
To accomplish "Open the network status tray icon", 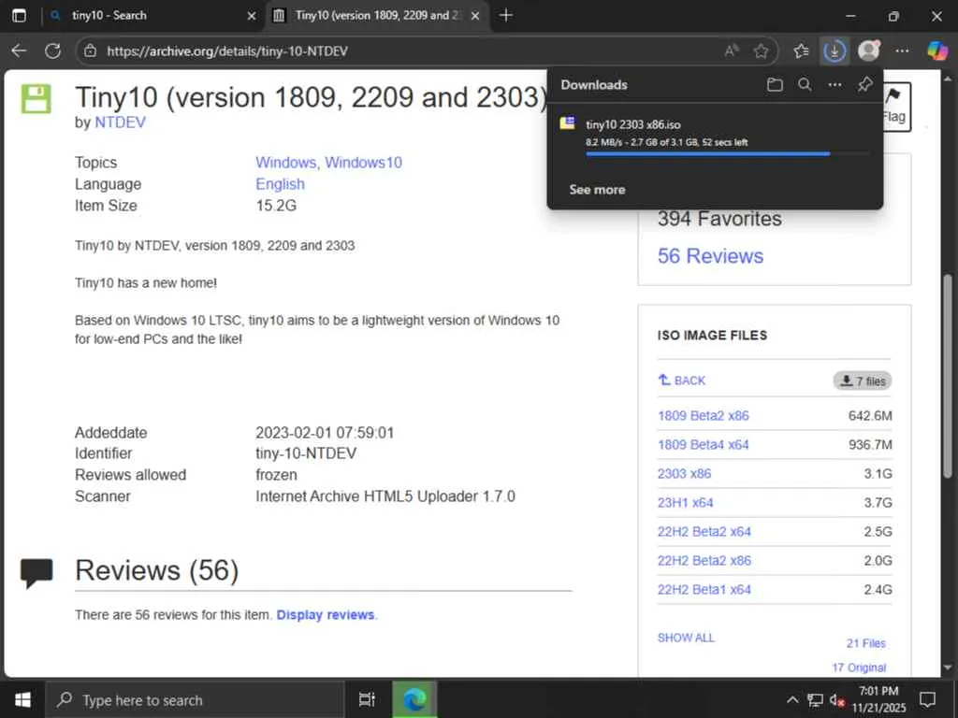I will (x=815, y=699).
